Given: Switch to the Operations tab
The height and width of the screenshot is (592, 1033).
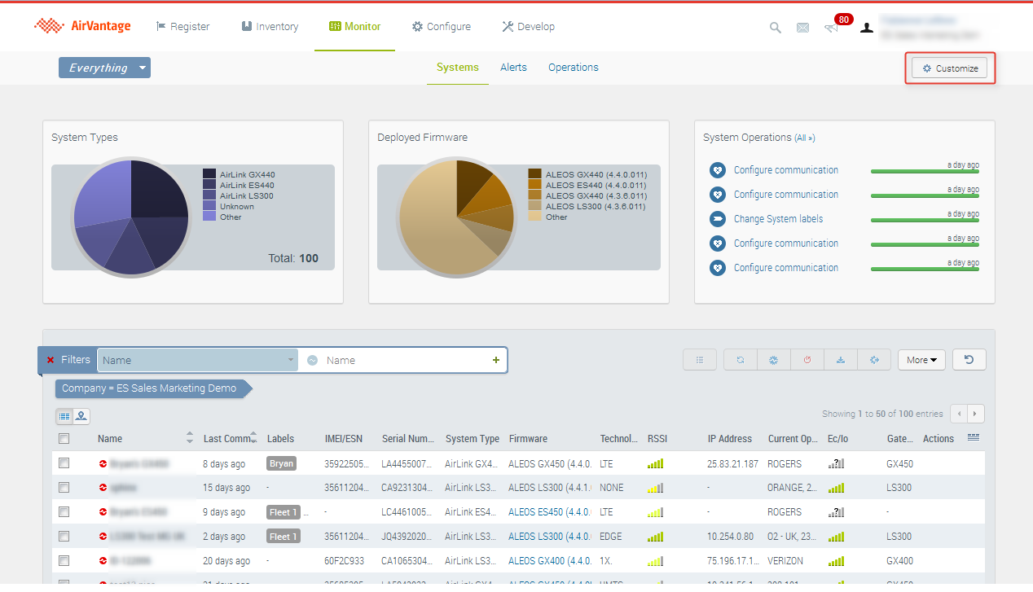Looking at the screenshot, I should click(574, 68).
